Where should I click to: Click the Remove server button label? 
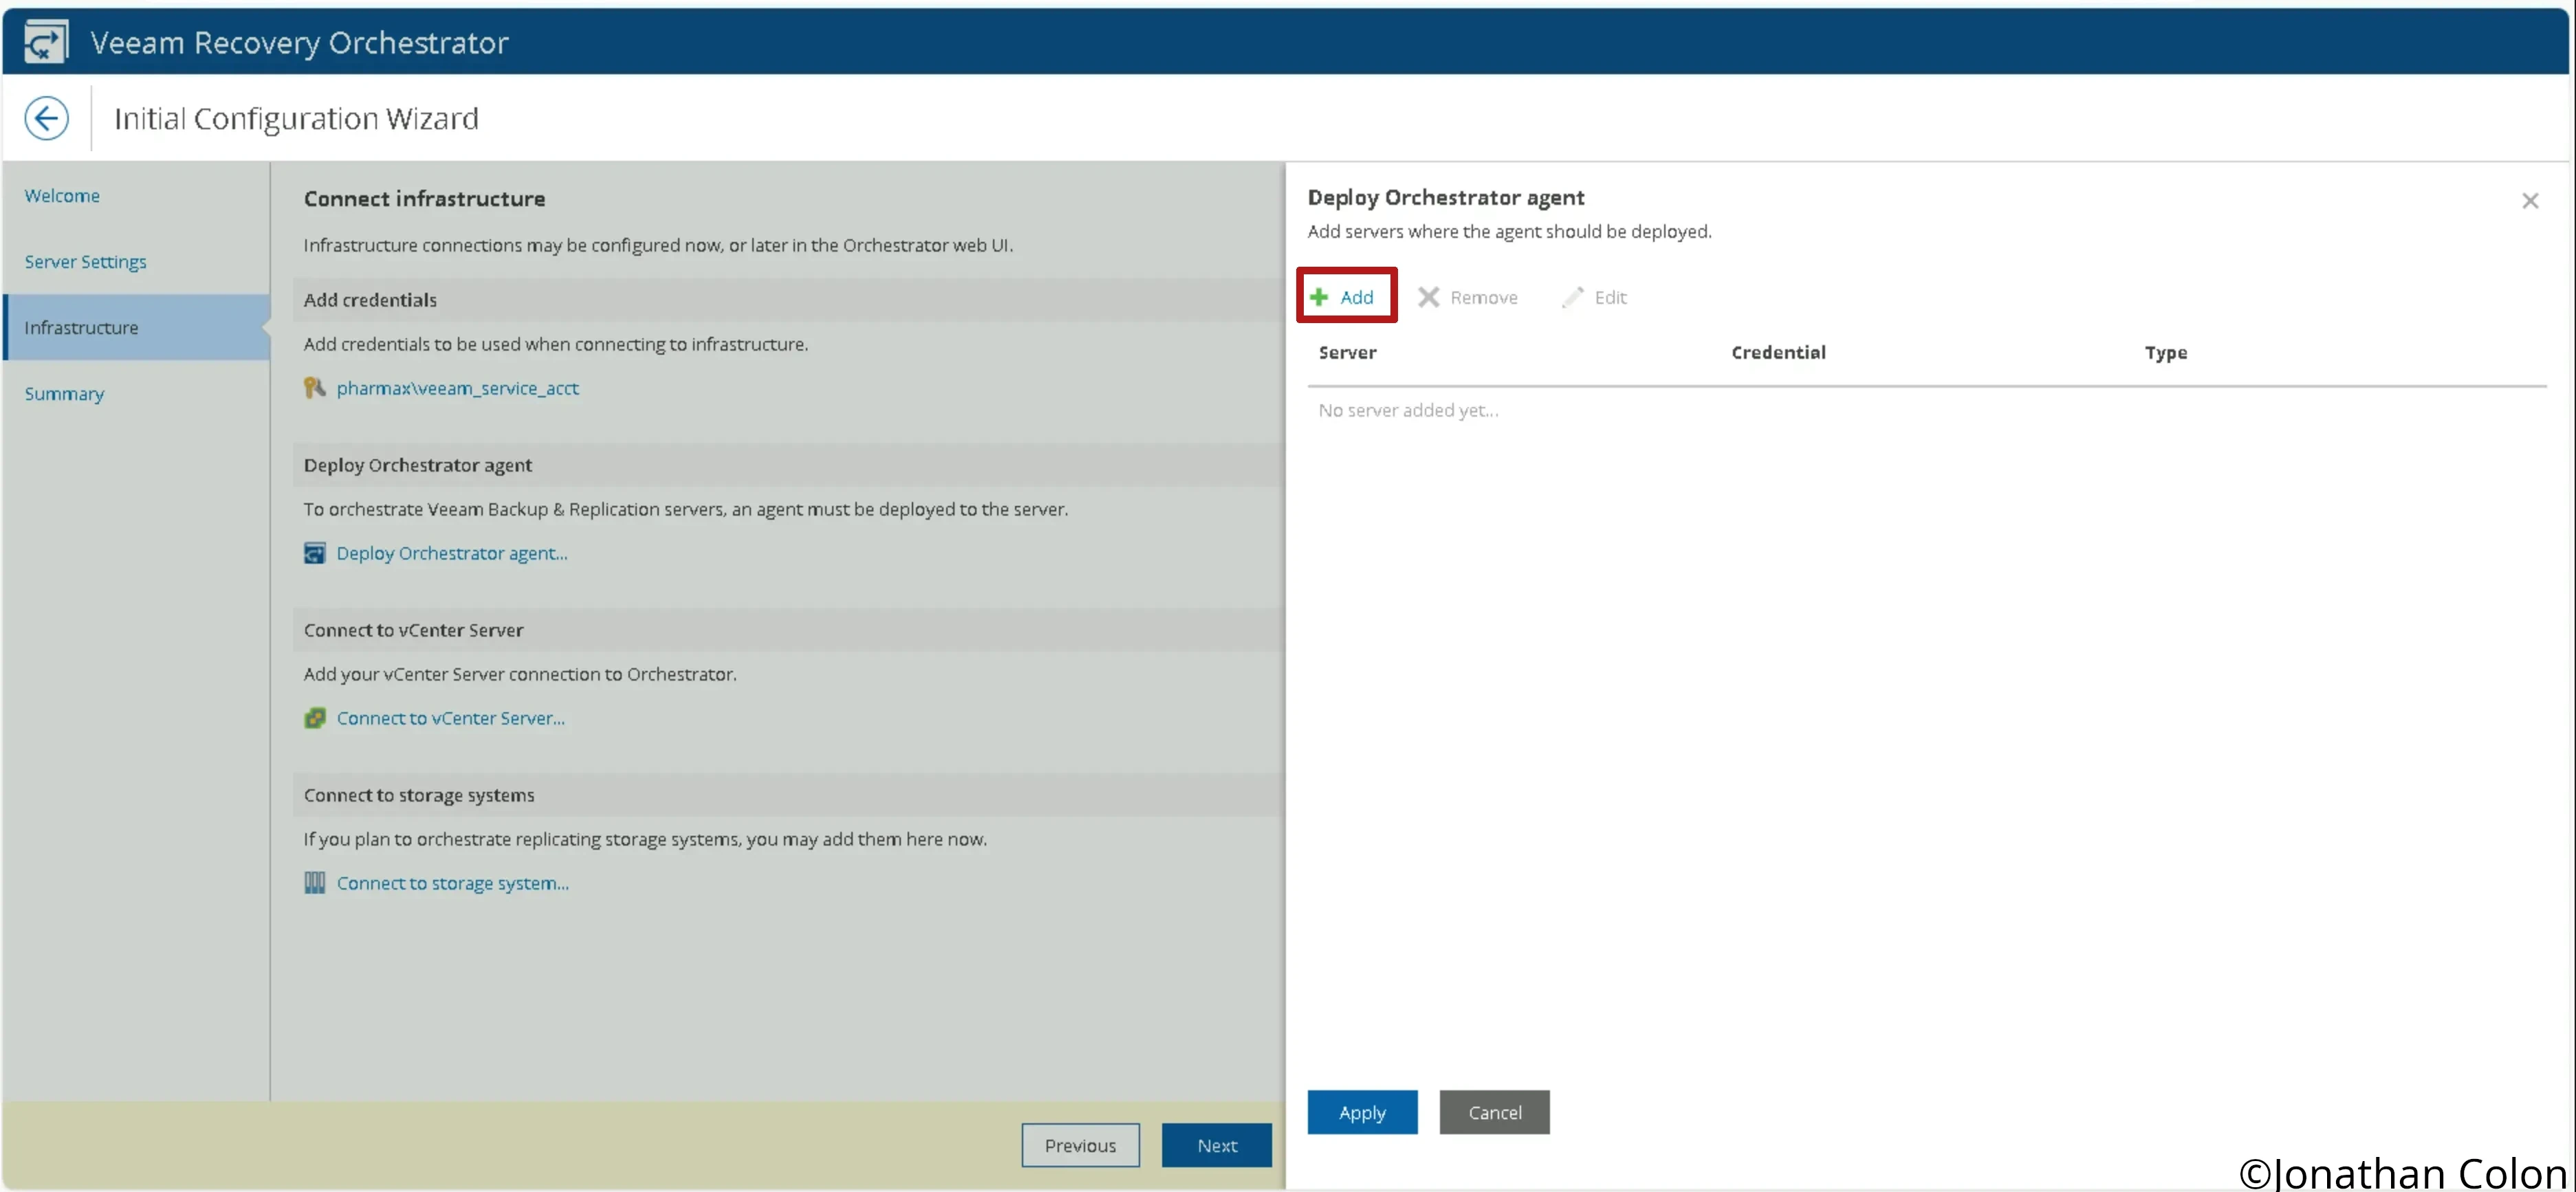[1484, 297]
